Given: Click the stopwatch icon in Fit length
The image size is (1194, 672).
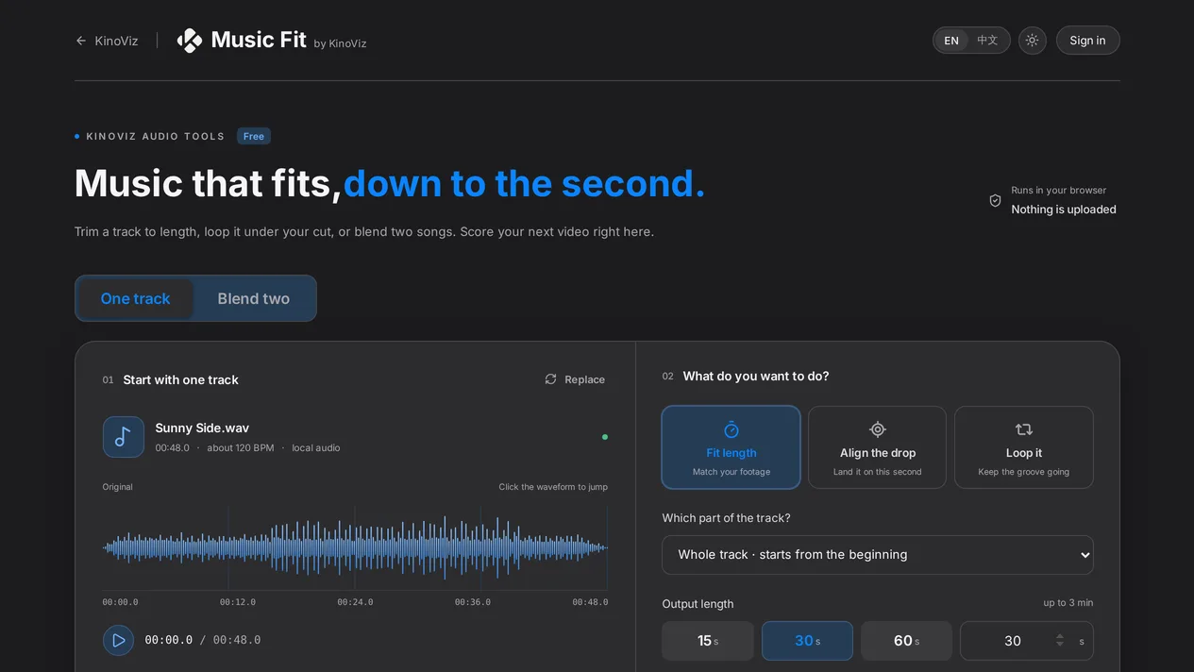Looking at the screenshot, I should tap(732, 429).
